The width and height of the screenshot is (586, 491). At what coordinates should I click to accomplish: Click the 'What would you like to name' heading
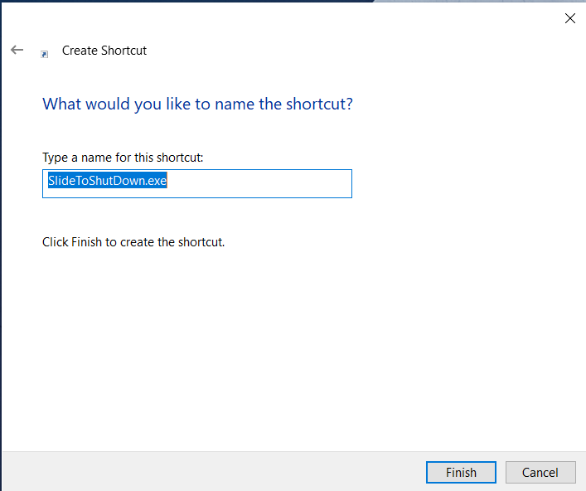click(197, 104)
